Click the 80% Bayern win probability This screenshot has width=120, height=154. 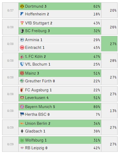click(x=97, y=107)
